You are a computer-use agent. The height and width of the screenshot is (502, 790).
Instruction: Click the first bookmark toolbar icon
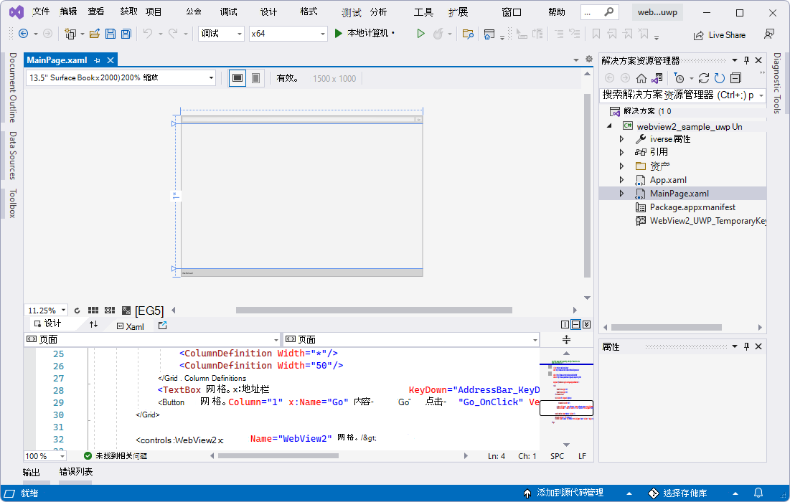(596, 34)
